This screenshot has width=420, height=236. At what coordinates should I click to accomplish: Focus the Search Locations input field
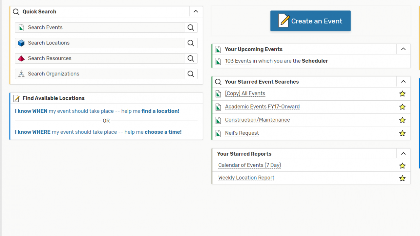click(100, 43)
